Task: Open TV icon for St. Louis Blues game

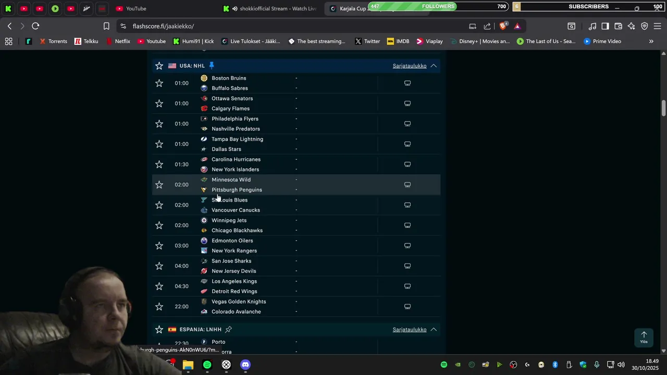Action: [x=407, y=205]
